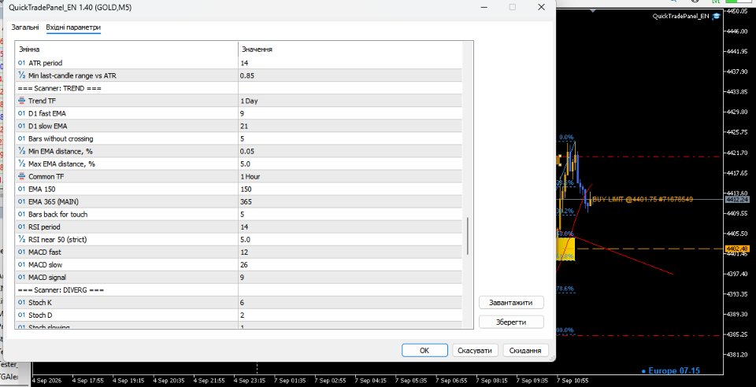Switch to the Загальні tab
Screen dimensions: 756x387
[x=25, y=28]
